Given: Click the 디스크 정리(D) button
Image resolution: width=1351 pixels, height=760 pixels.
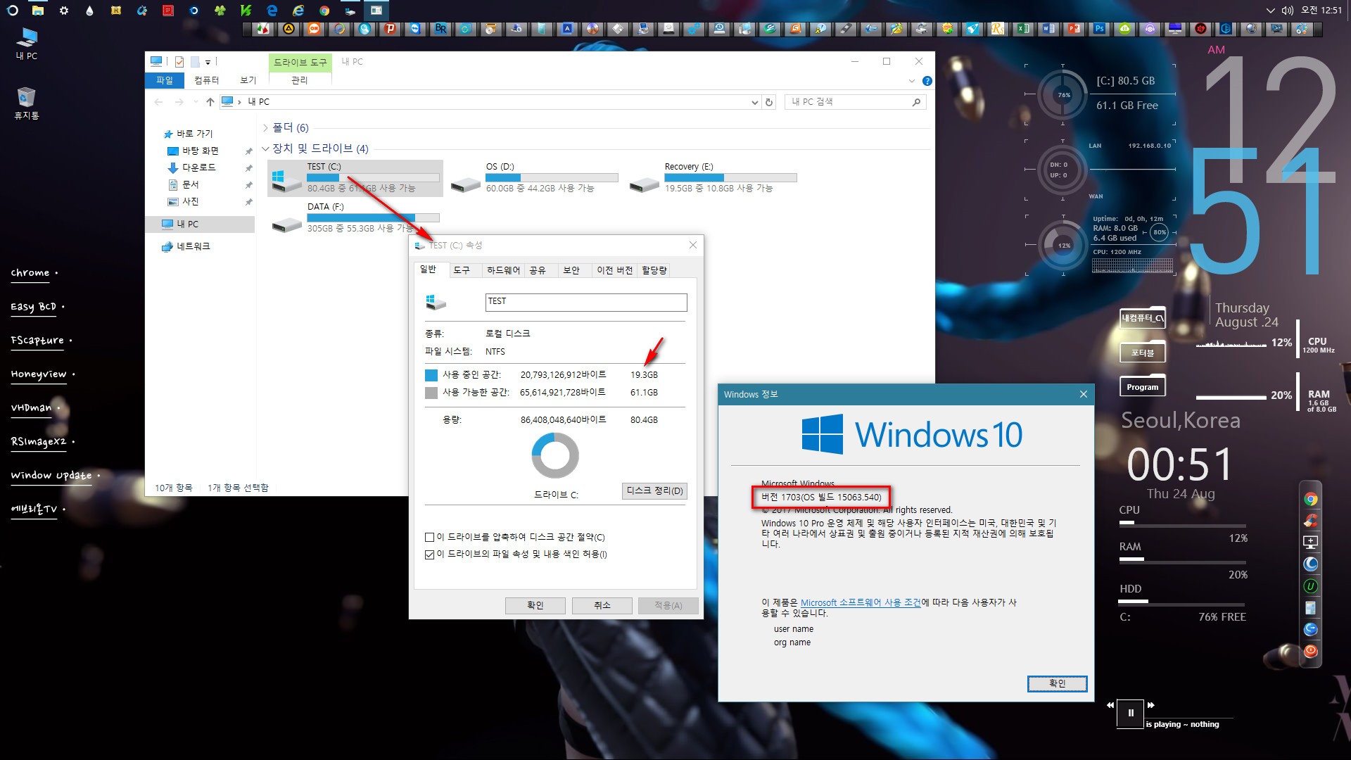Looking at the screenshot, I should point(654,491).
